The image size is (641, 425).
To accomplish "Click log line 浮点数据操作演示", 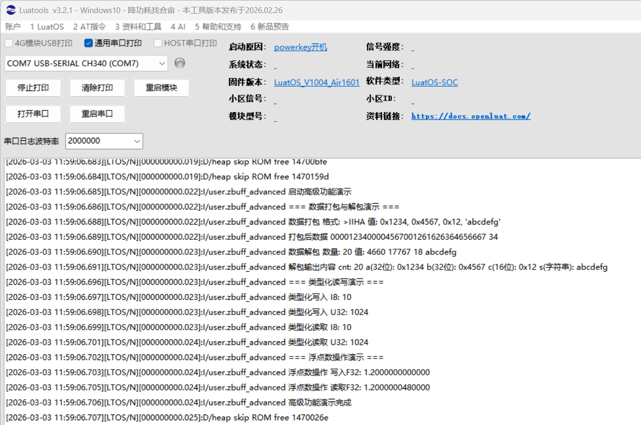I will click(195, 357).
